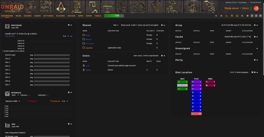Open the SMB protocol dropdown in Shares
The height and width of the screenshot is (137, 264).
[116, 25]
